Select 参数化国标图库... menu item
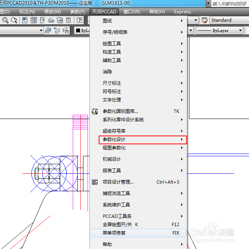This screenshot has width=249, height=249. 138,111
